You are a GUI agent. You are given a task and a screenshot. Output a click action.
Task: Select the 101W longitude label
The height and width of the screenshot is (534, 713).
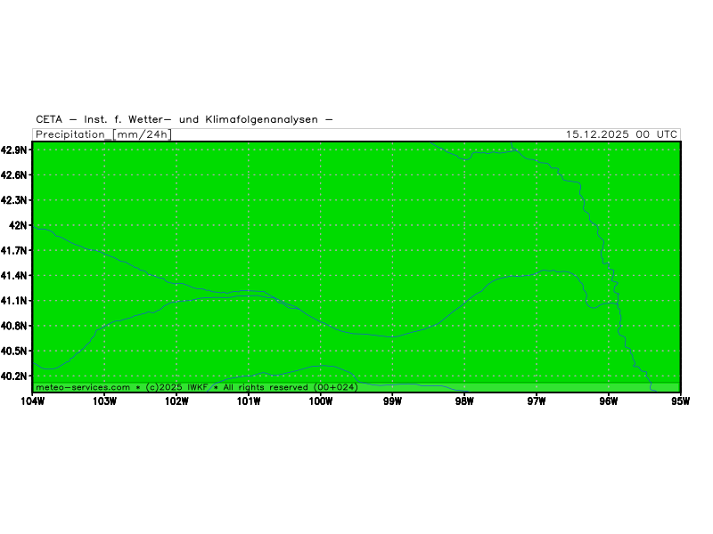(249, 400)
